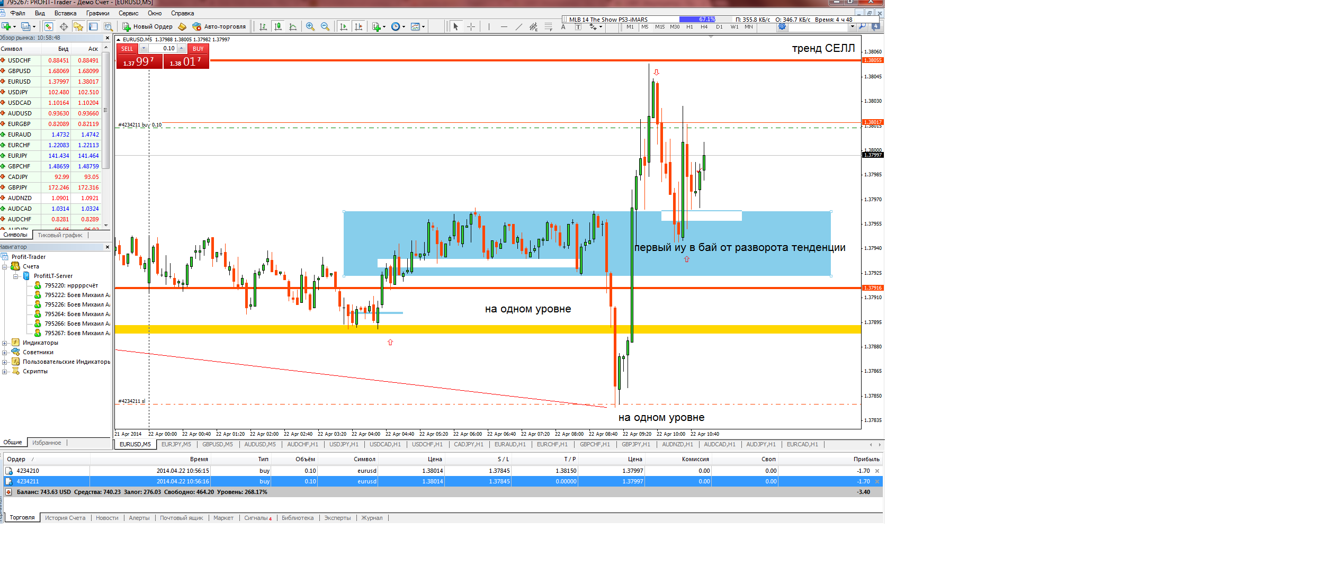This screenshot has height=575, width=1326.
Task: Select the crosshair cursor tool
Action: (471, 26)
